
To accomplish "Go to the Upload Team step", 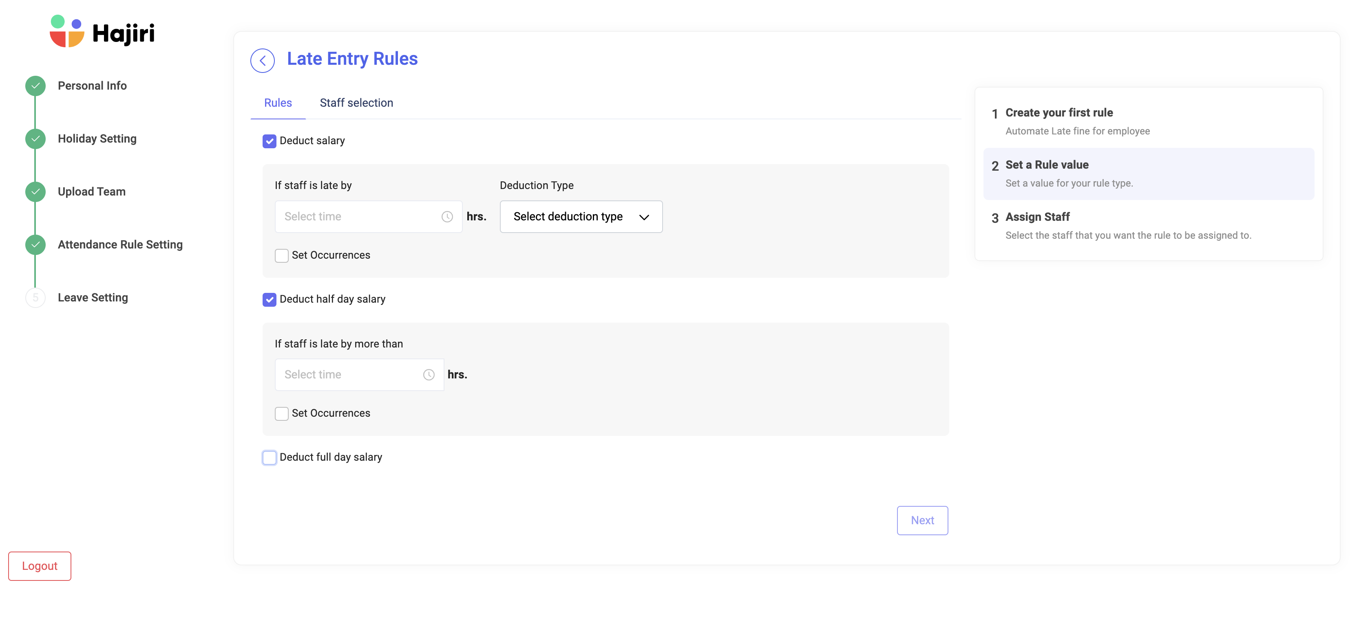I will point(91,192).
